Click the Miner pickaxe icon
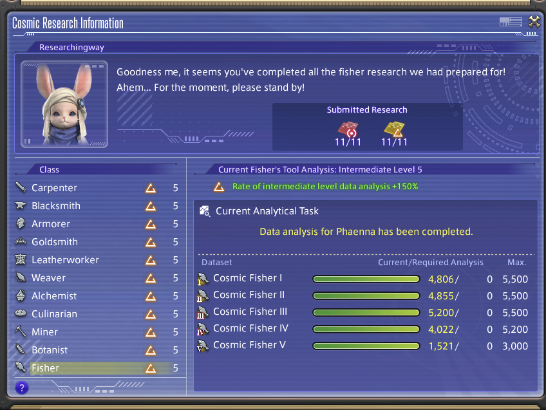The height and width of the screenshot is (410, 546). coord(21,331)
